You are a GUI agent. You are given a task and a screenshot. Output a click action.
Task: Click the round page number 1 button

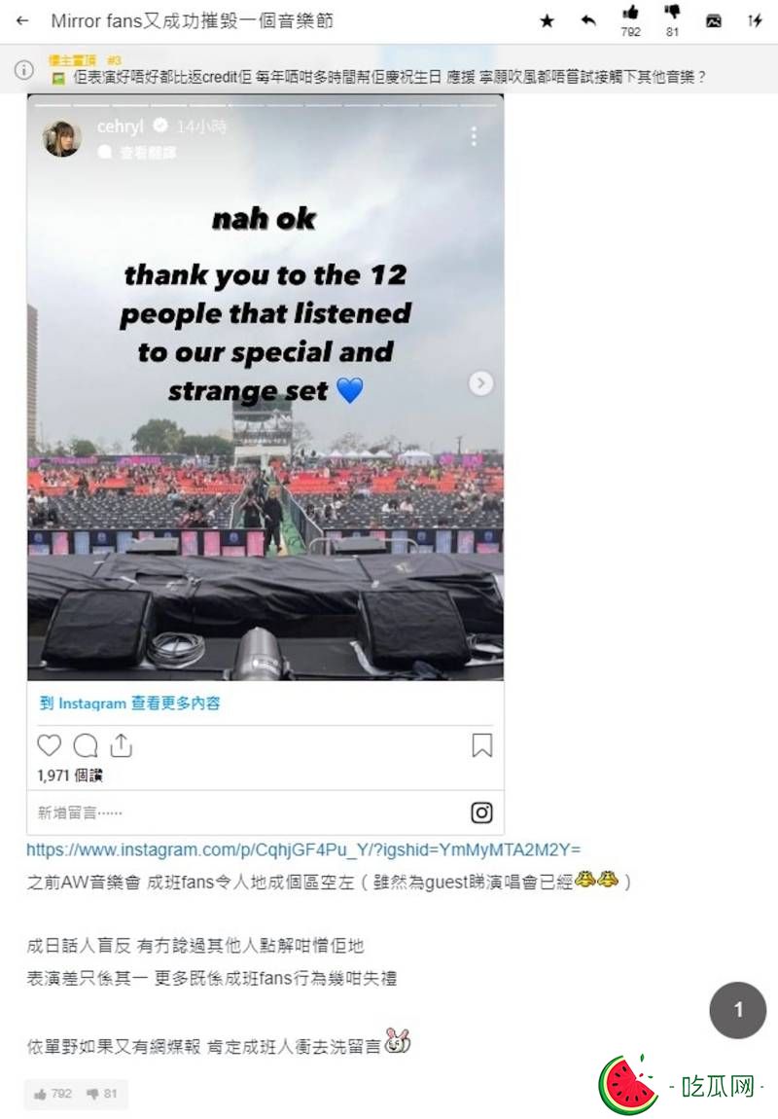click(x=738, y=1010)
